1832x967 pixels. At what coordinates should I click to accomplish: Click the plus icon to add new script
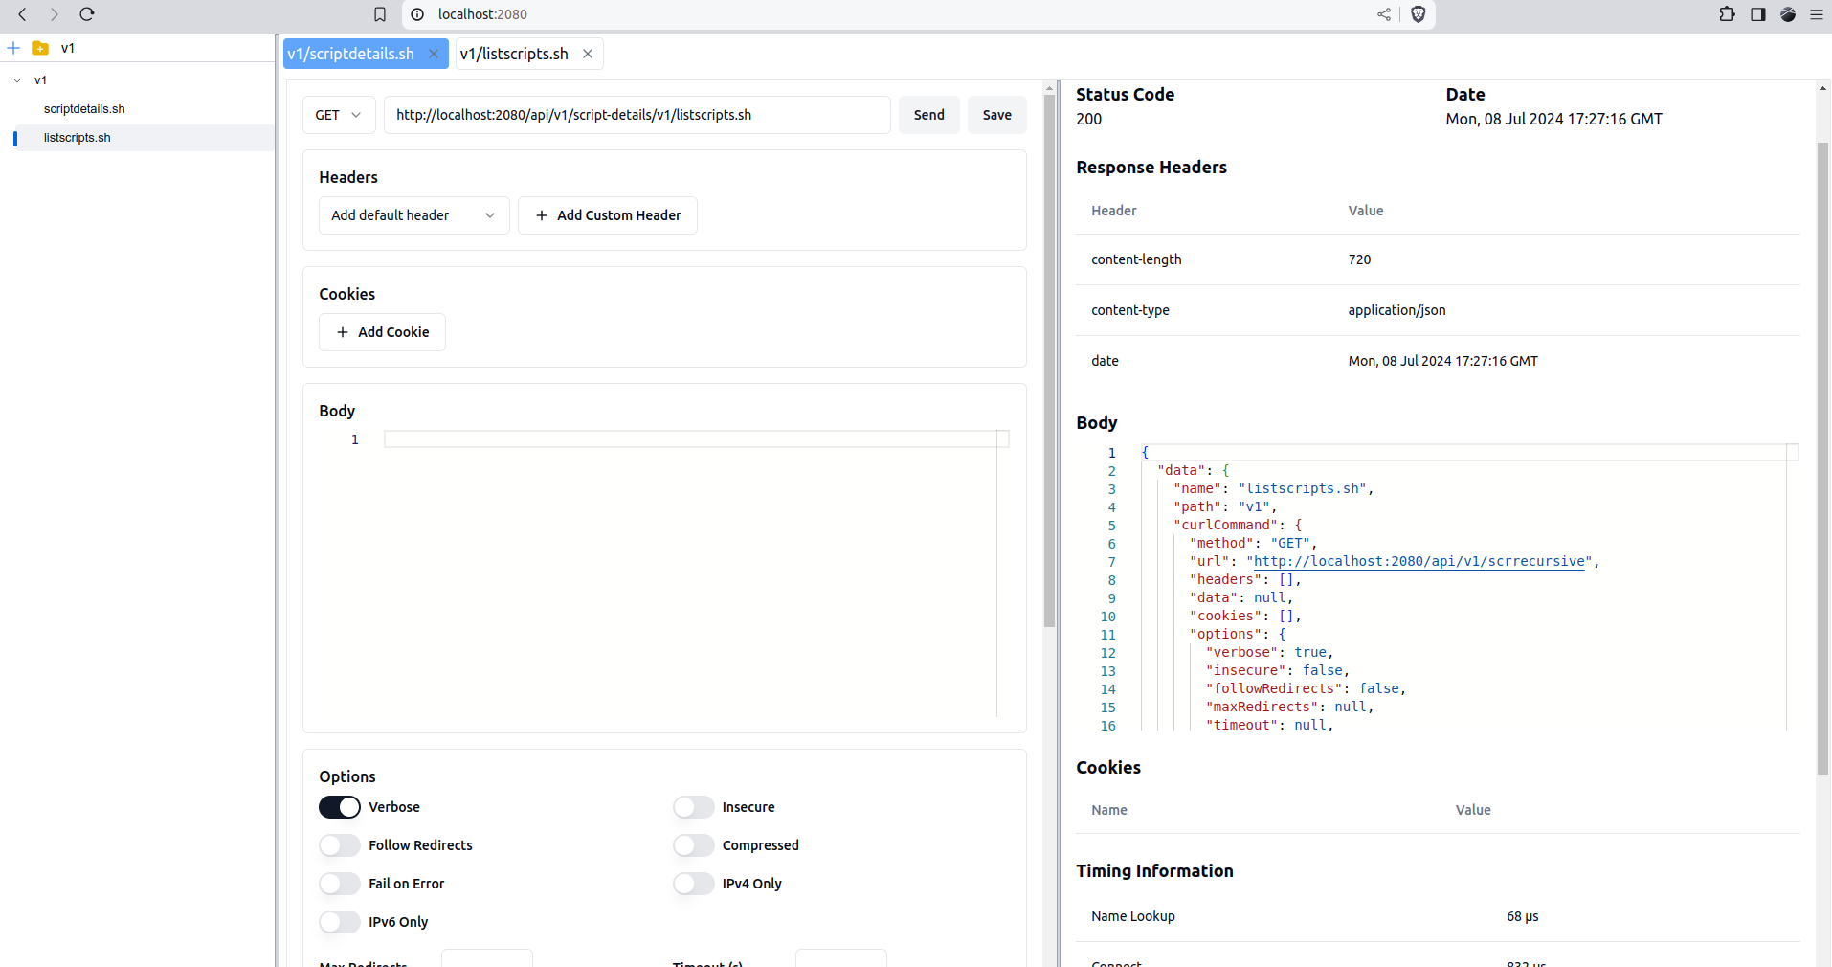pos(13,48)
